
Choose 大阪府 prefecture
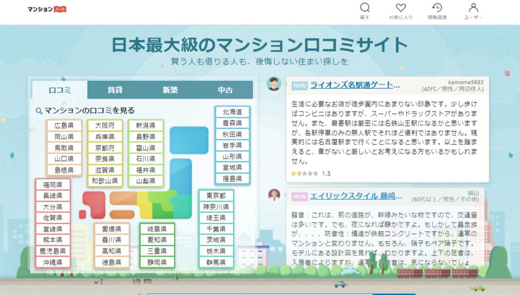[x=104, y=126]
